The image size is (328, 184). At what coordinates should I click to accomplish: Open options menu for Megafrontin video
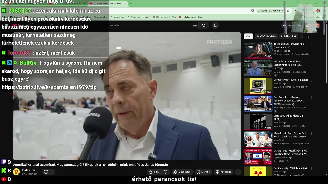[311, 134]
